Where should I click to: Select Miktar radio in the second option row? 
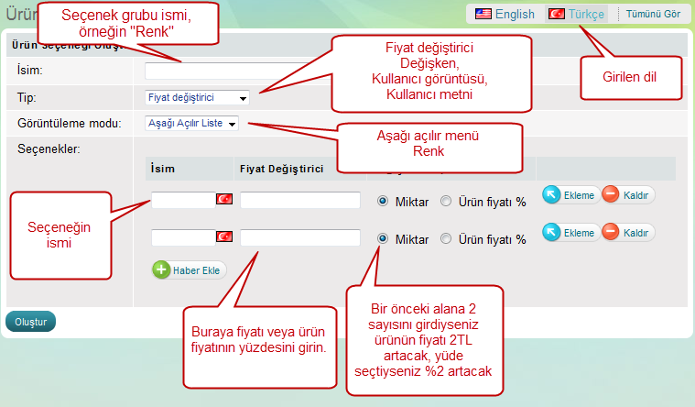pos(383,238)
